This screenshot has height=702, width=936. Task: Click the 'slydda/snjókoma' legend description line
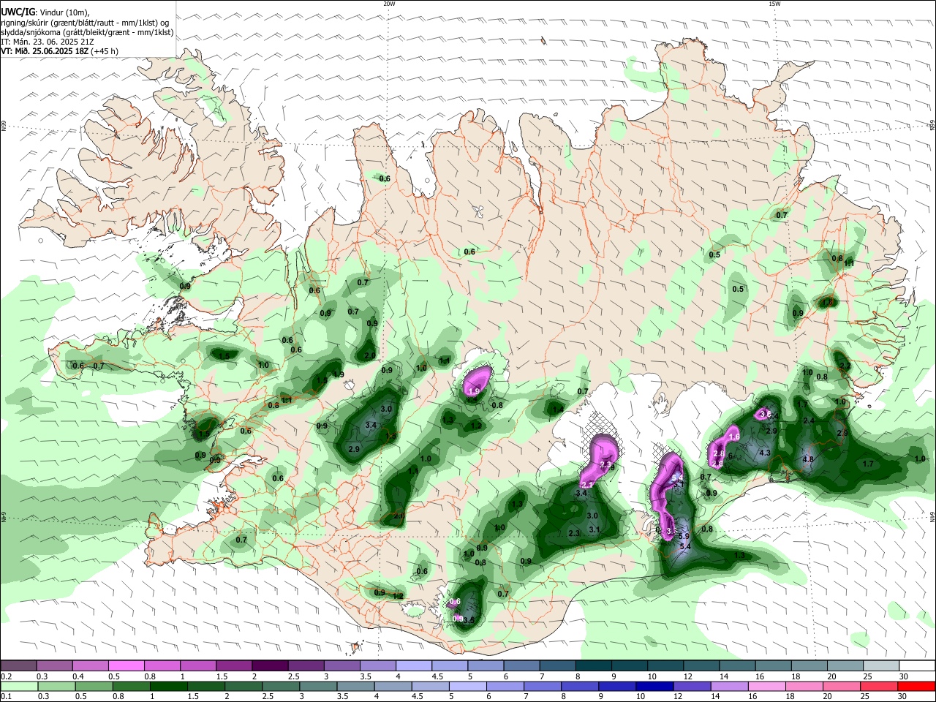(86, 32)
